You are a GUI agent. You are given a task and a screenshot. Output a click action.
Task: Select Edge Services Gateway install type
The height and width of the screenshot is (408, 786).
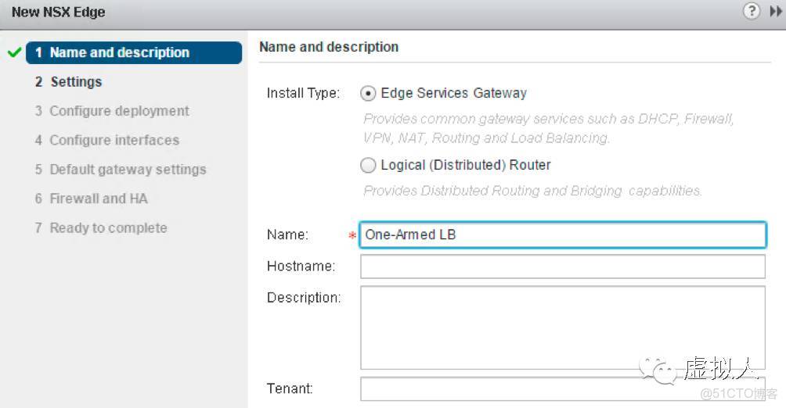coord(368,94)
